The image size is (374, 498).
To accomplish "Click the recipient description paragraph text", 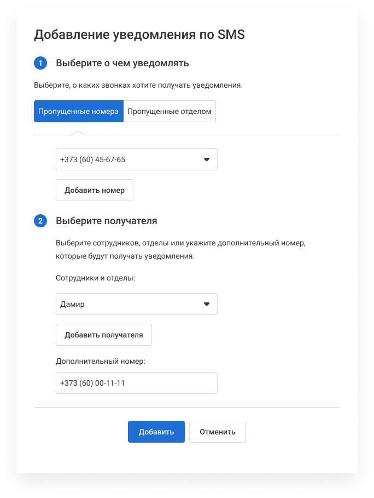I will 180,249.
